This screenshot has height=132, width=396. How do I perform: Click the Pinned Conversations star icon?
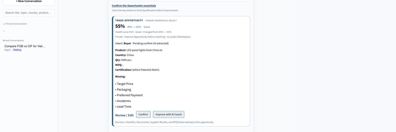(x=4, y=24)
